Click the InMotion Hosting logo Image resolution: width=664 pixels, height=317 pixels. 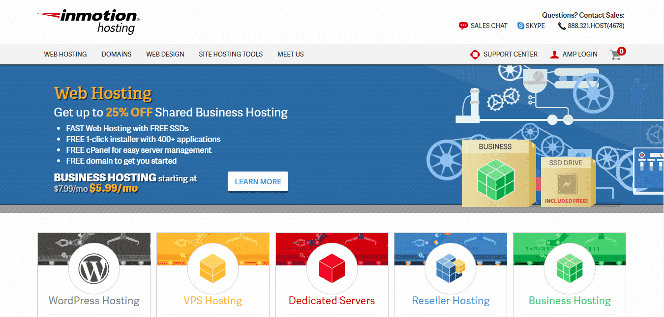tap(89, 22)
